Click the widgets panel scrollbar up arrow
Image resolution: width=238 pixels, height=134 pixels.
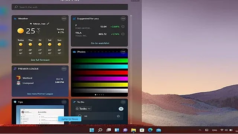tap(131, 16)
